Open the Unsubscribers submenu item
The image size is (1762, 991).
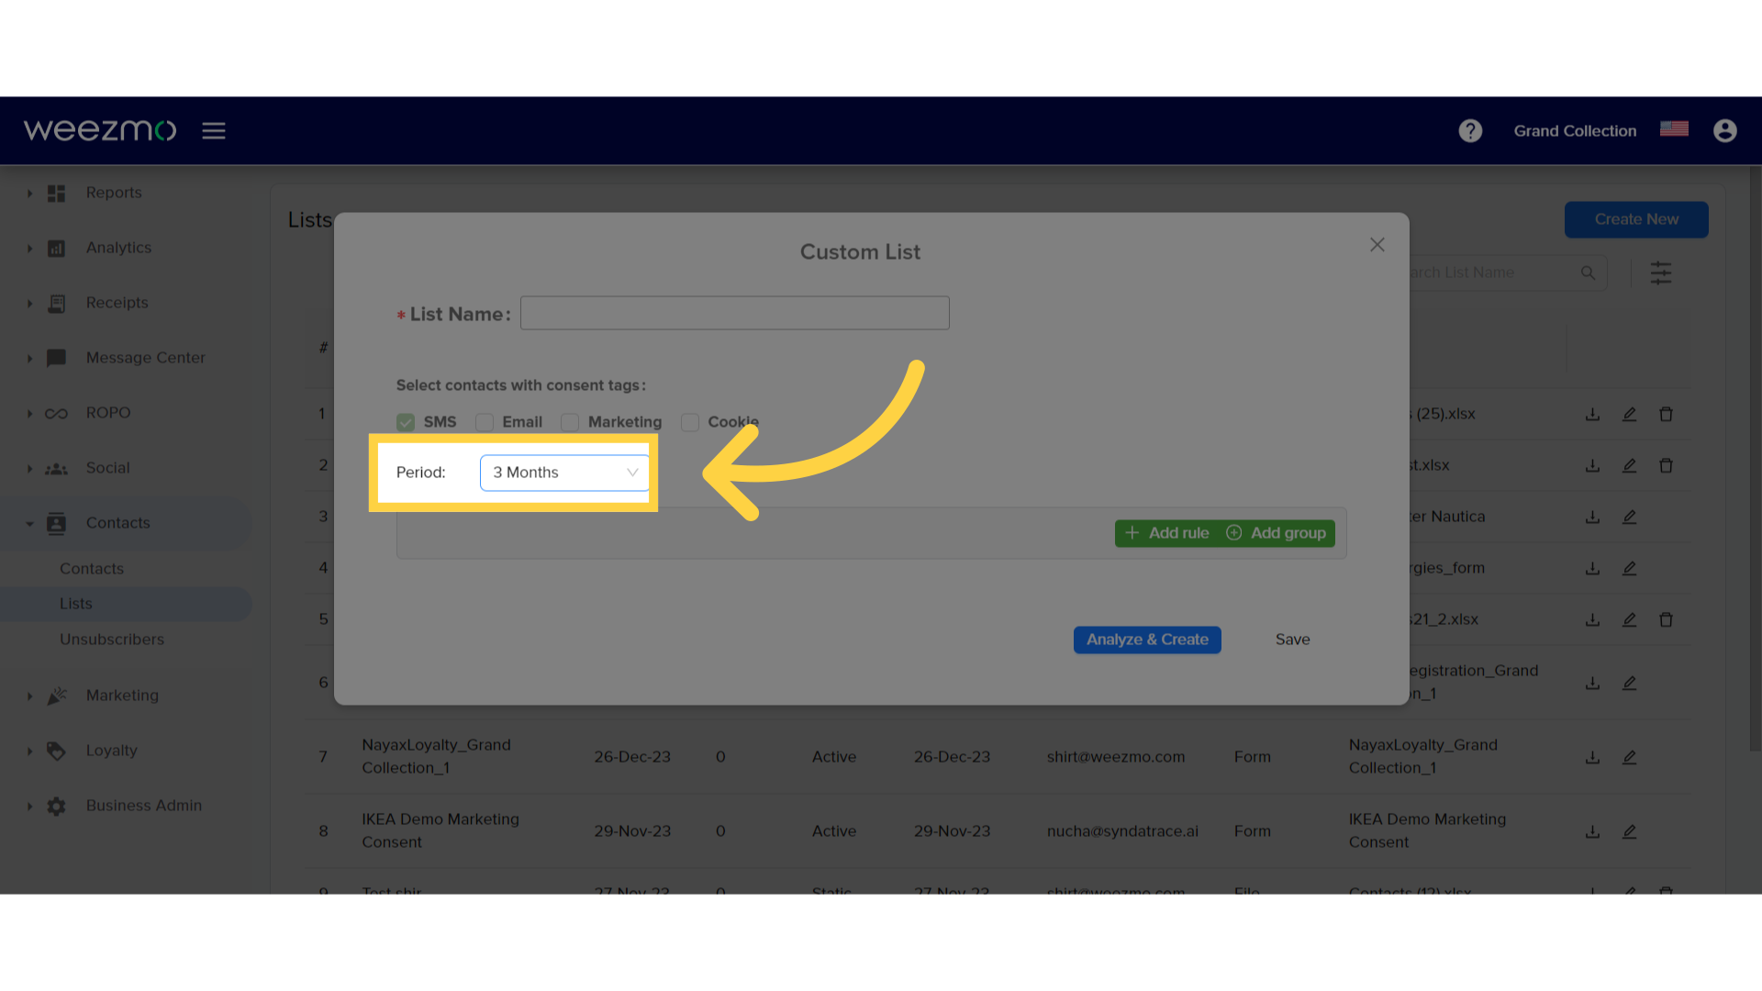coord(112,640)
